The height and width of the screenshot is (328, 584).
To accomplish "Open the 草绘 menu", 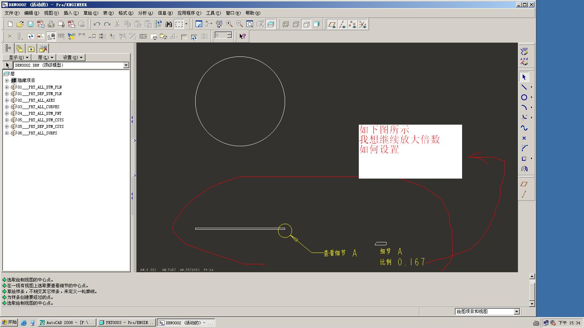I will (91, 13).
